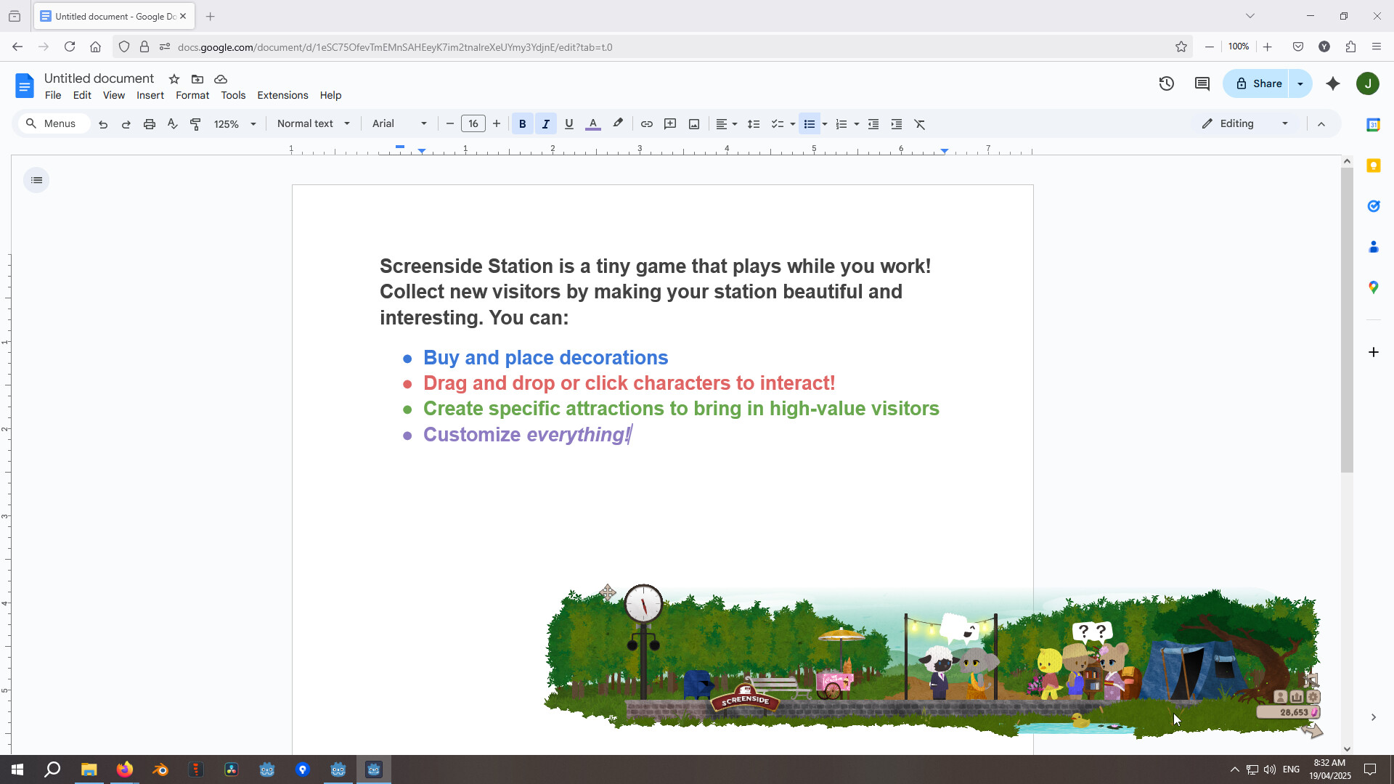Clear formatting with the toolbar icon
Image resolution: width=1394 pixels, height=784 pixels.
pos(920,123)
